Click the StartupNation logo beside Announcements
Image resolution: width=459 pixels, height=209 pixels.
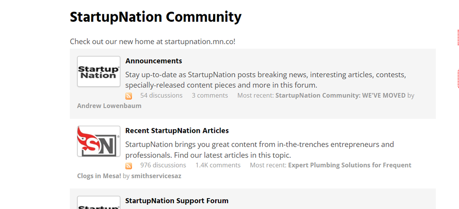[x=99, y=71]
